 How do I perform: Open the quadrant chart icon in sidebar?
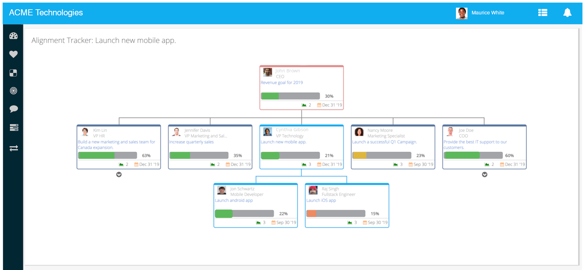point(13,73)
